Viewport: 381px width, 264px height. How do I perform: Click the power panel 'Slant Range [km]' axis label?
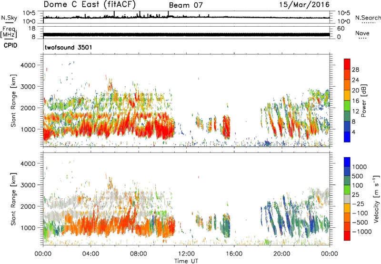point(13,101)
